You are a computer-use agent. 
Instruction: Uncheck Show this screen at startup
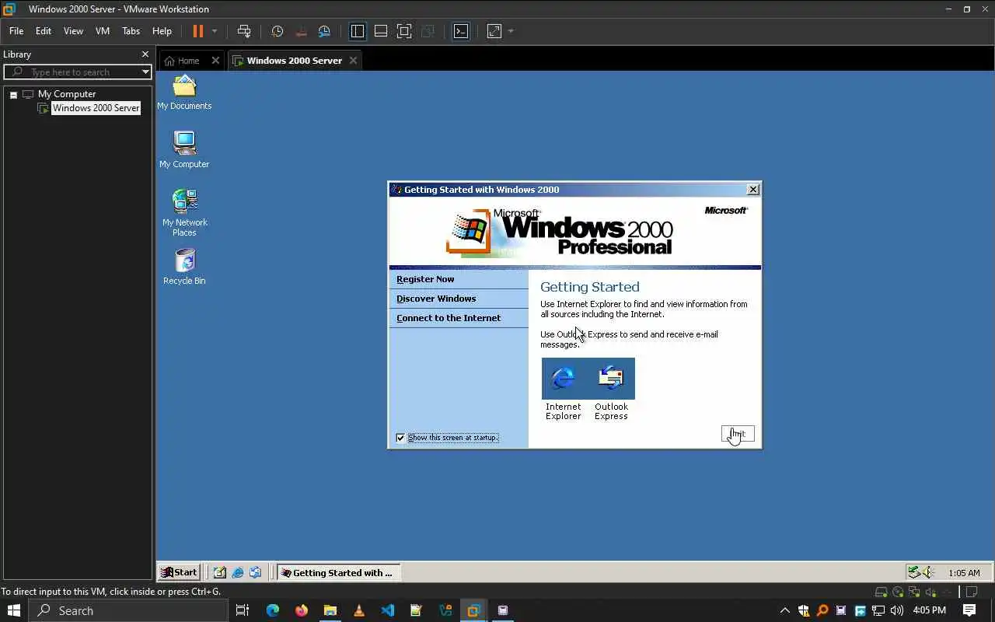click(x=400, y=438)
